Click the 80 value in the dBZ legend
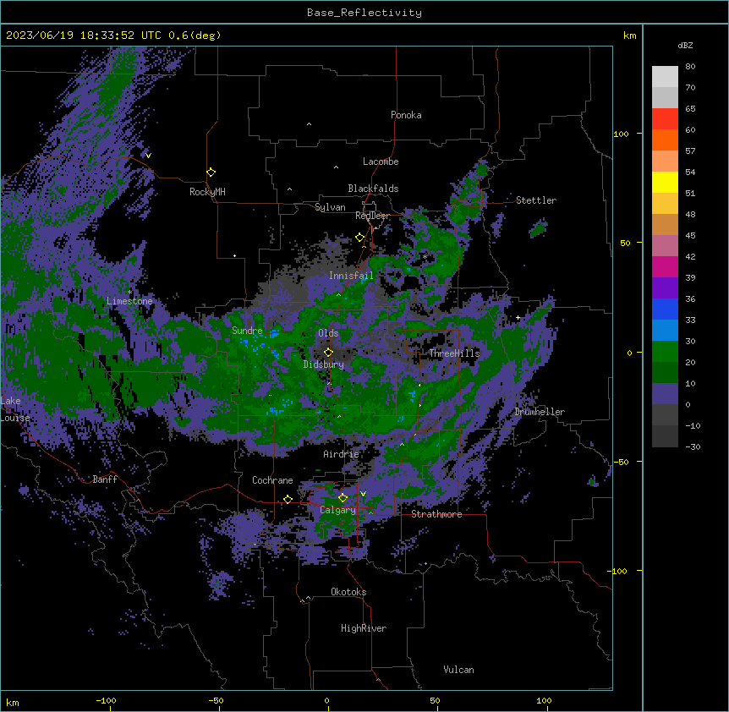The image size is (729, 712). click(690, 67)
